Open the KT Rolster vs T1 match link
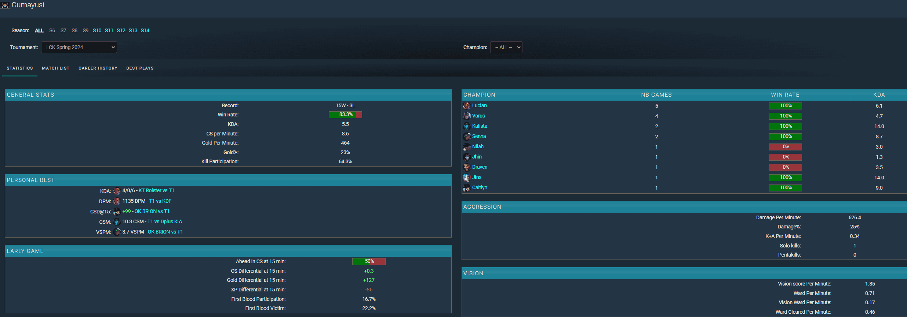The image size is (907, 317). click(156, 191)
